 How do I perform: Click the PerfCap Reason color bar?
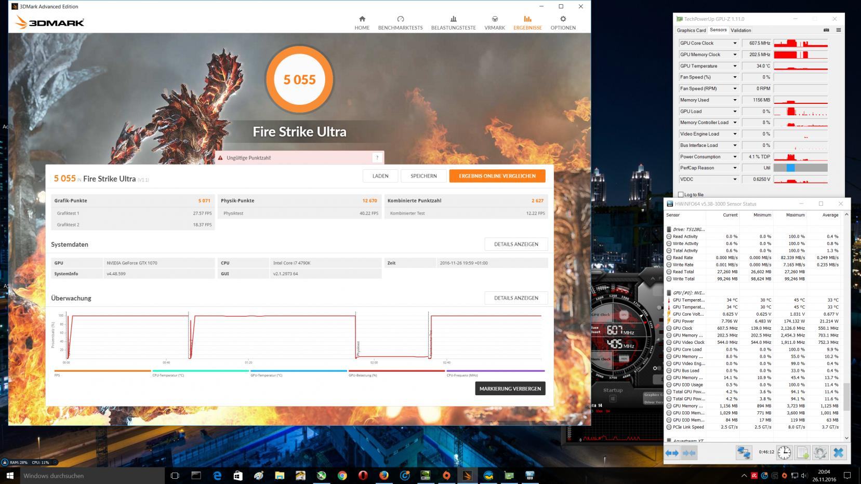[800, 168]
